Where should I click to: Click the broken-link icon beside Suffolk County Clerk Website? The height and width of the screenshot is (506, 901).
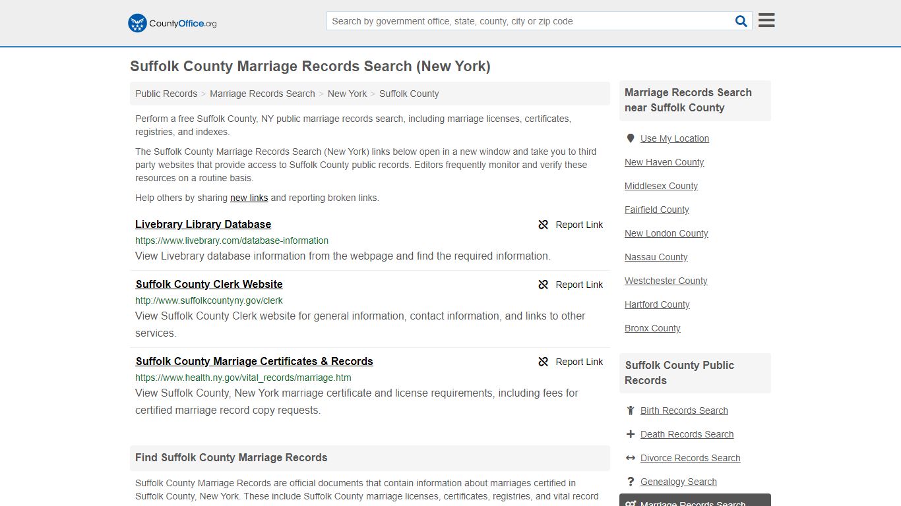click(544, 285)
